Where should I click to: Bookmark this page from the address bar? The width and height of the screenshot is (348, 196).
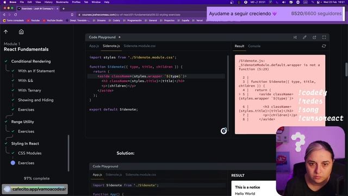[72, 15]
